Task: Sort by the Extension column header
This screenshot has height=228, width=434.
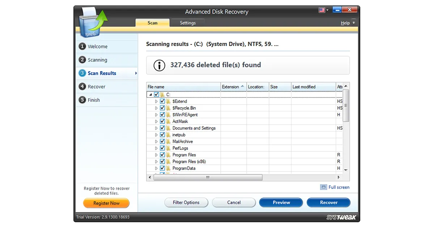Action: click(234, 87)
